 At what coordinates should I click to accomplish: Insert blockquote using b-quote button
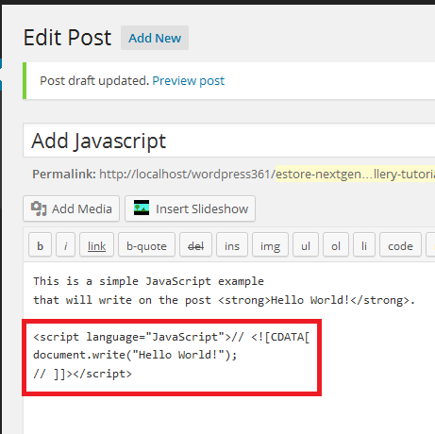(146, 245)
